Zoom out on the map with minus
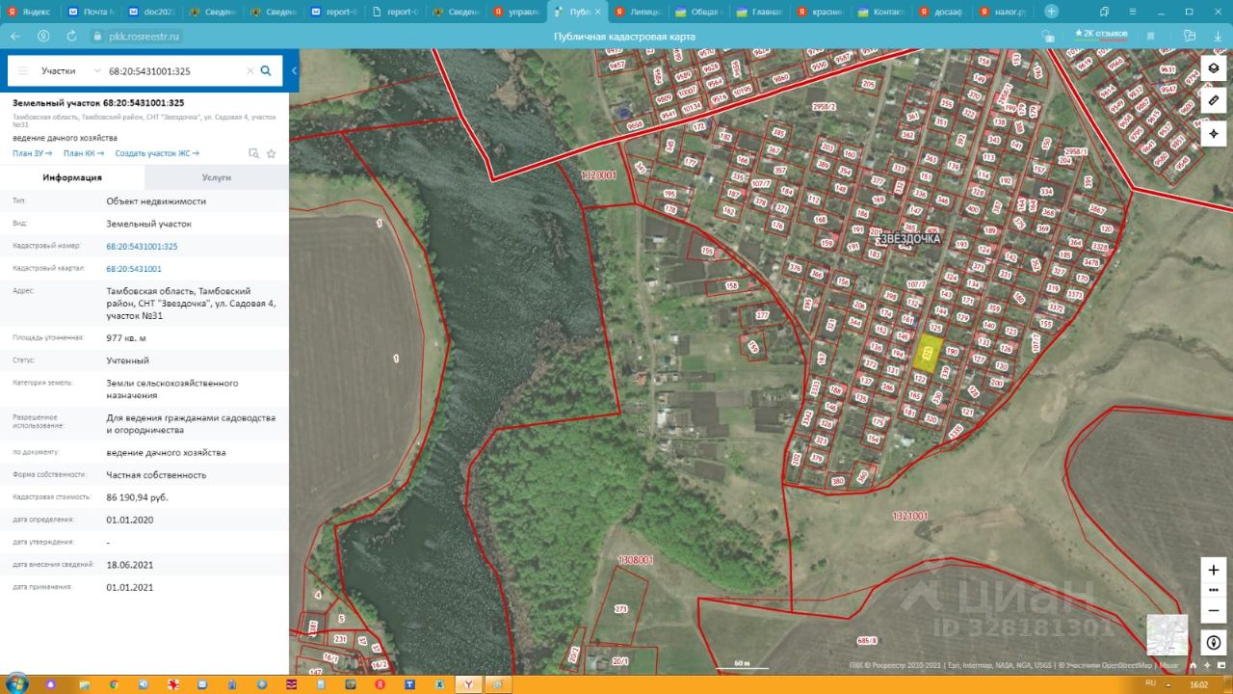Image resolution: width=1233 pixels, height=694 pixels. pos(1214,610)
